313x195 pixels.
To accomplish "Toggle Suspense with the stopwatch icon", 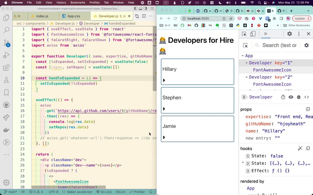I will [283, 97].
